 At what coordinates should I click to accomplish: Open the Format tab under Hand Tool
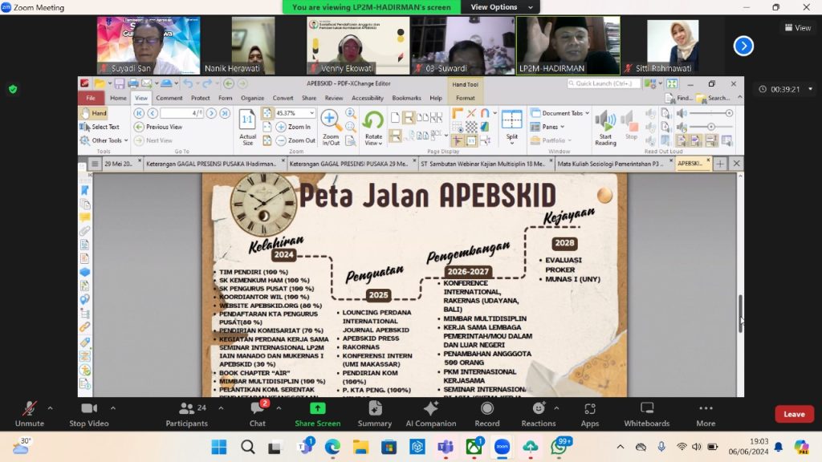tap(465, 98)
